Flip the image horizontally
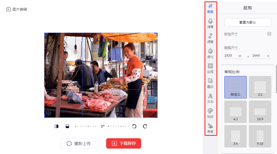 (x=57, y=126)
